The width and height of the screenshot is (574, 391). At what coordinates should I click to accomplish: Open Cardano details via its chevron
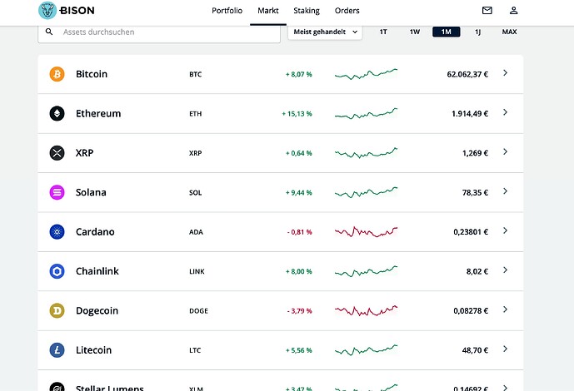(505, 231)
